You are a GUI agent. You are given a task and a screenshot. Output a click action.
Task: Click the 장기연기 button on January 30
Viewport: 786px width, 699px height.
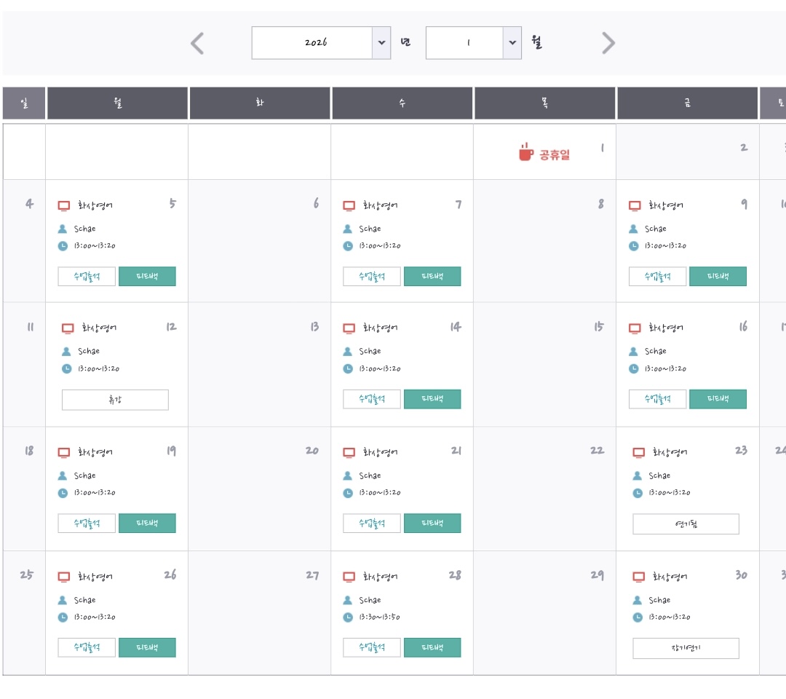coord(686,648)
